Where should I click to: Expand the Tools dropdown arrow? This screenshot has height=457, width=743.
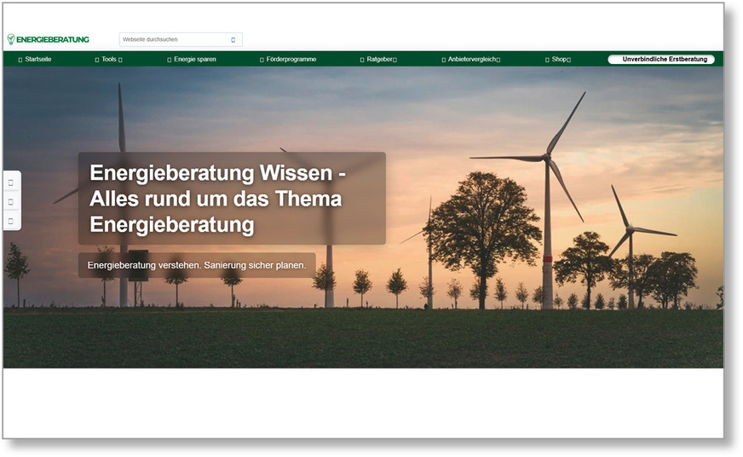120,60
